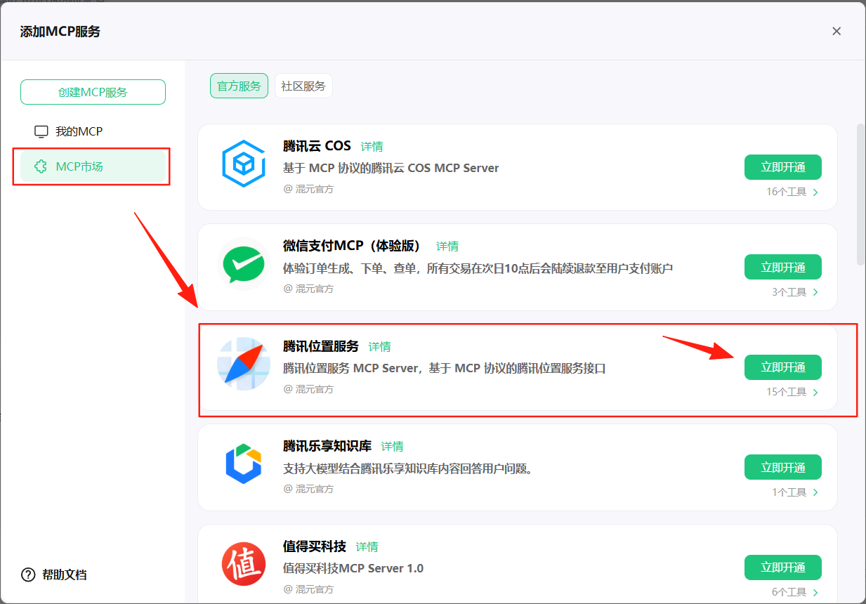Click the 腾讯云 COS title text
Screen dimensions: 866x604
point(317,146)
